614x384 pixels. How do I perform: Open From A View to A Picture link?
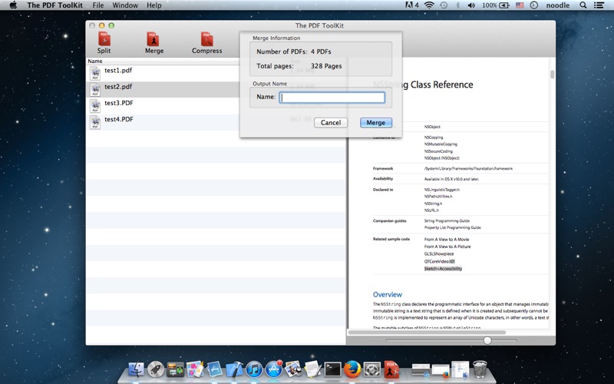click(447, 247)
